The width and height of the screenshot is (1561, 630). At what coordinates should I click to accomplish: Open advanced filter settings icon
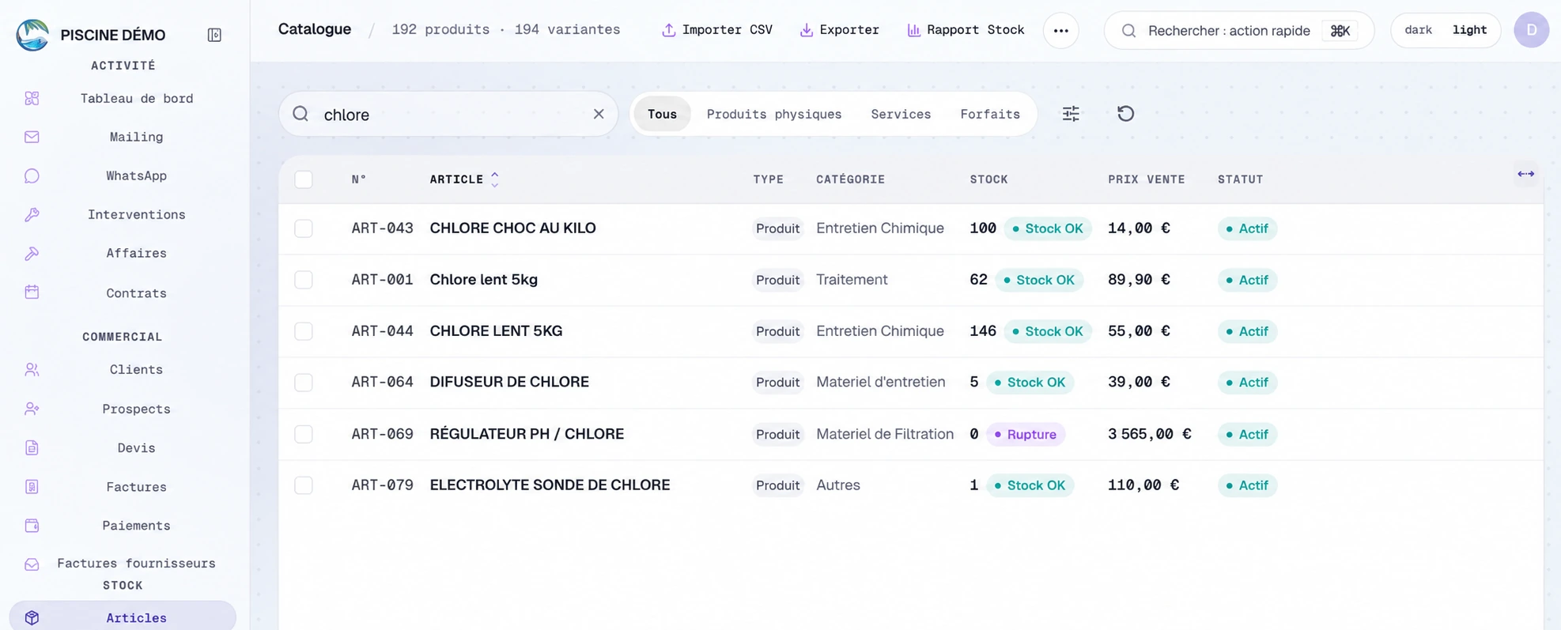(x=1071, y=114)
